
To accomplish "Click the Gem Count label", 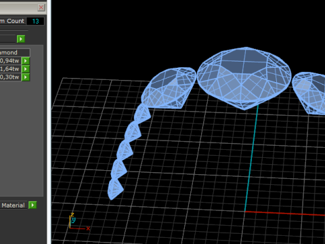I will click(x=12, y=21).
